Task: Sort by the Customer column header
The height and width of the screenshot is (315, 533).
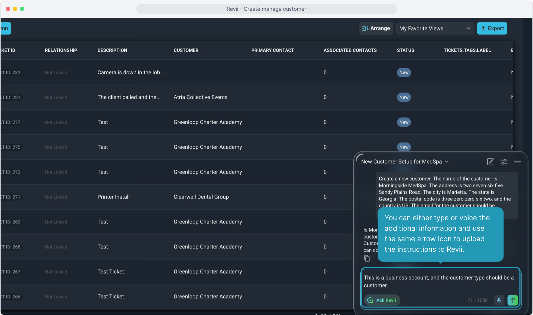Action: pyautogui.click(x=186, y=50)
